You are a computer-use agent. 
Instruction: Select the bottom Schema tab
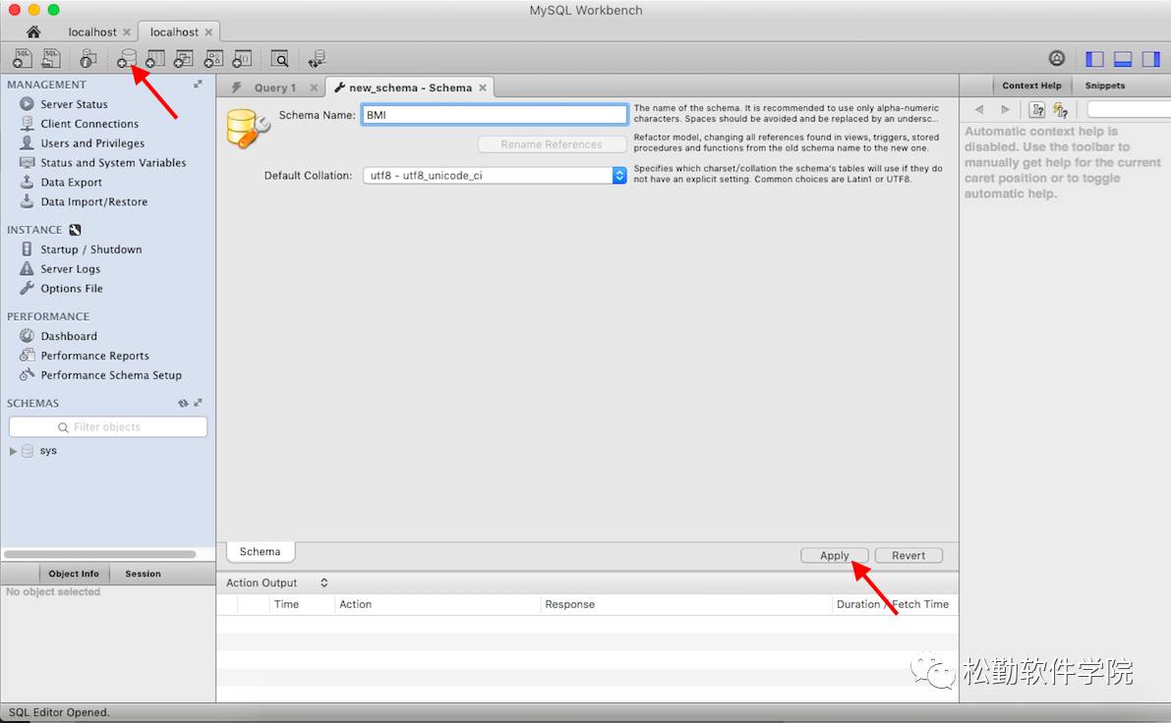[x=260, y=551]
